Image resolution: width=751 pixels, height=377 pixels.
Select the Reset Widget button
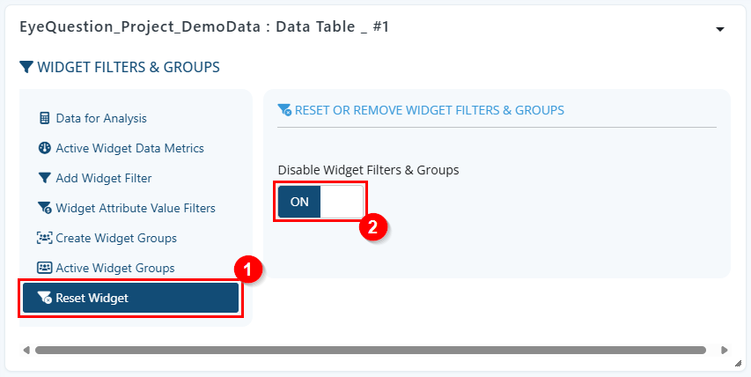pyautogui.click(x=131, y=298)
